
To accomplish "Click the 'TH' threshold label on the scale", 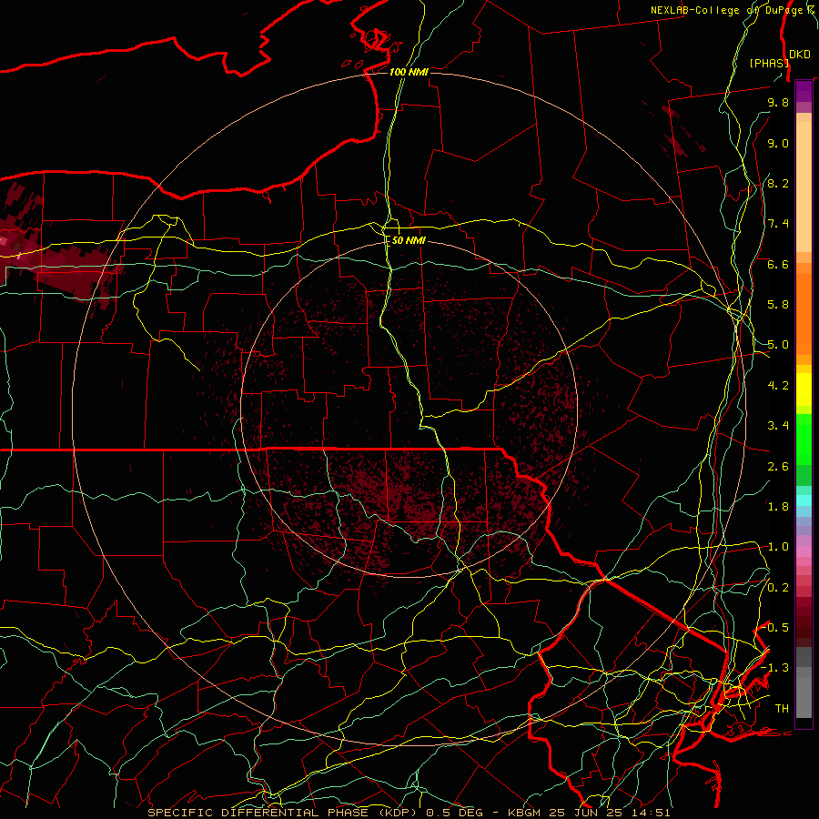I will tap(782, 709).
